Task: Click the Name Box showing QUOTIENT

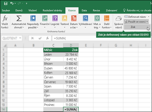Action: pyautogui.click(x=10, y=38)
